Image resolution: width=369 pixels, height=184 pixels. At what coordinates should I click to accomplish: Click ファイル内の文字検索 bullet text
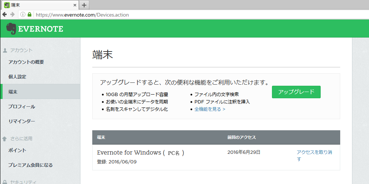217,95
